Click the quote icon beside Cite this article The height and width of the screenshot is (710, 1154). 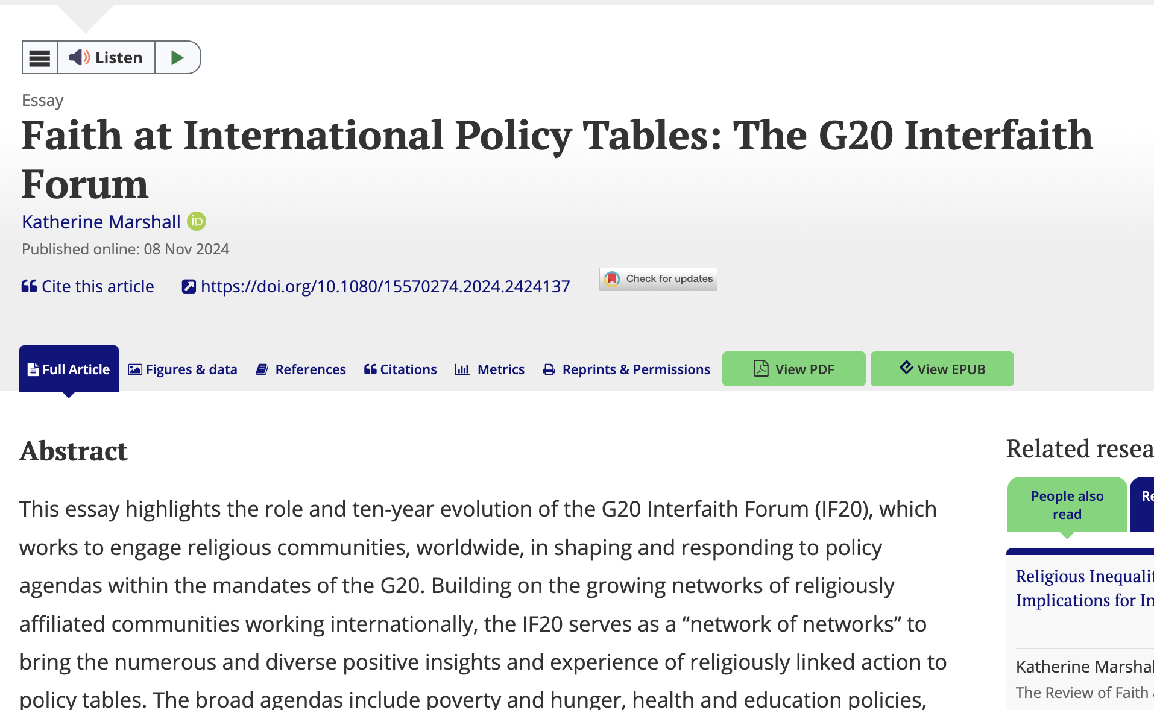(x=29, y=286)
